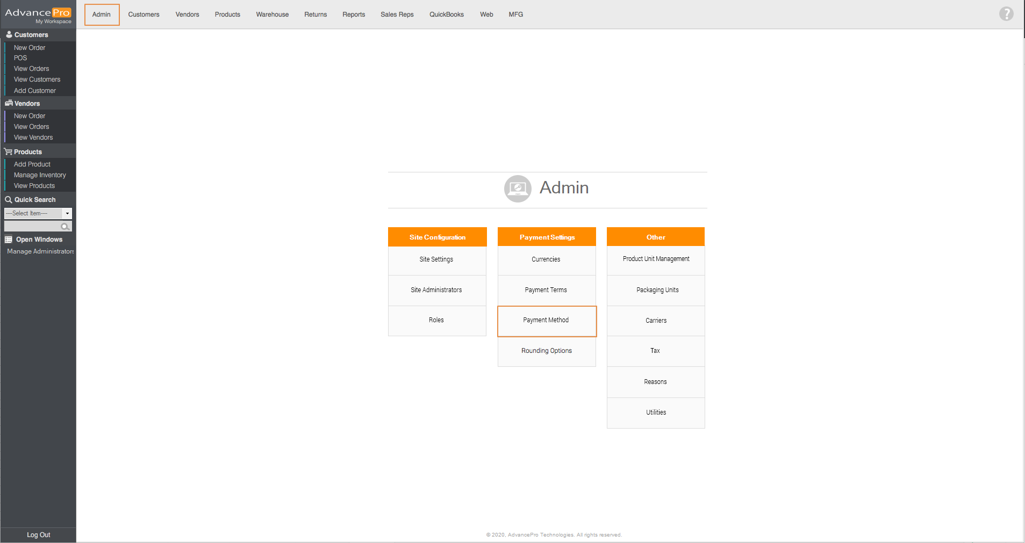
Task: Switch to the QuickBooks menu
Action: pos(446,15)
